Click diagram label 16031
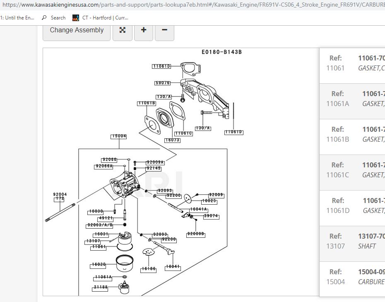The image size is (385, 302). point(101,234)
